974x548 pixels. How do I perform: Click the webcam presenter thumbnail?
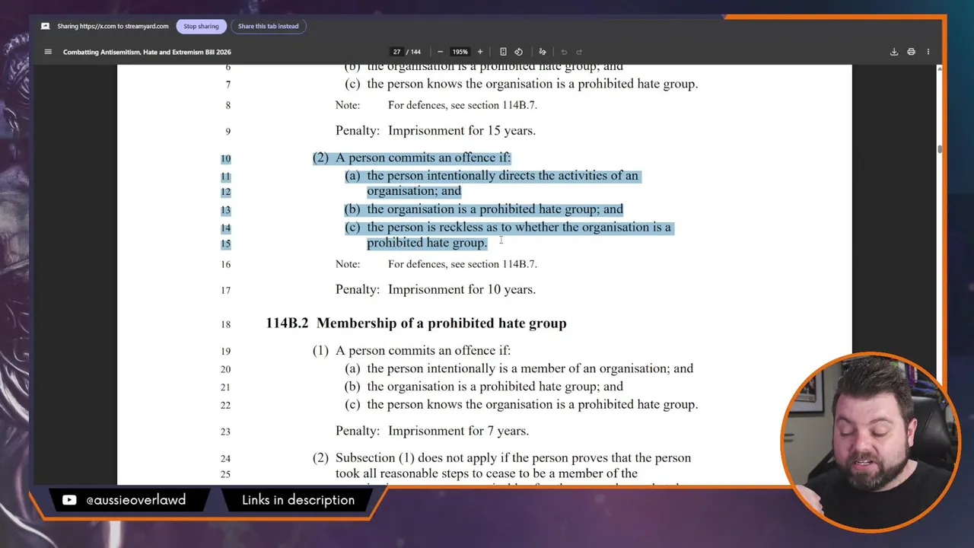(x=871, y=441)
